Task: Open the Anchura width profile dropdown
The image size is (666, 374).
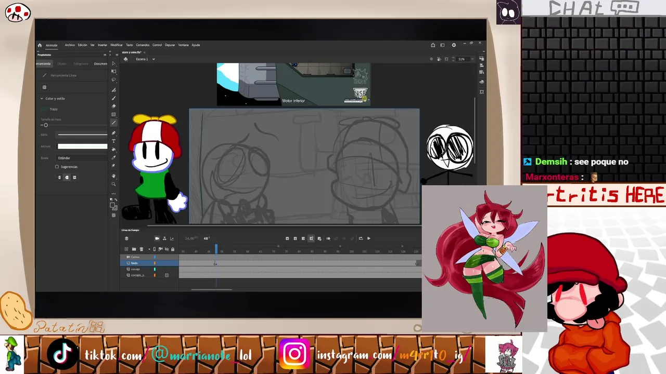Action: click(82, 146)
